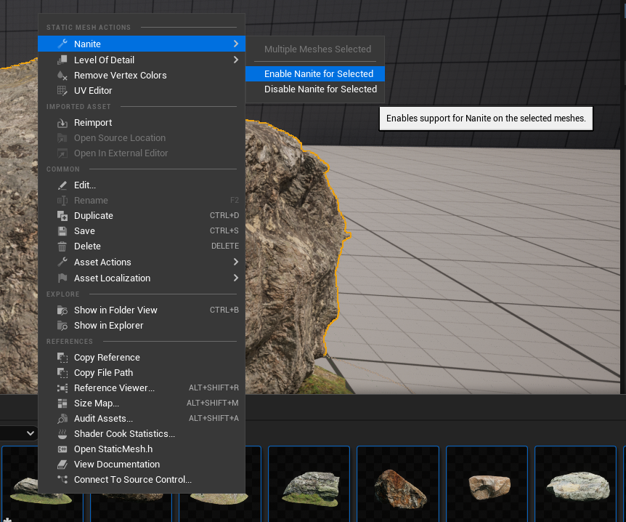
Task: Click the Asset Localization flag icon
Action: point(62,278)
